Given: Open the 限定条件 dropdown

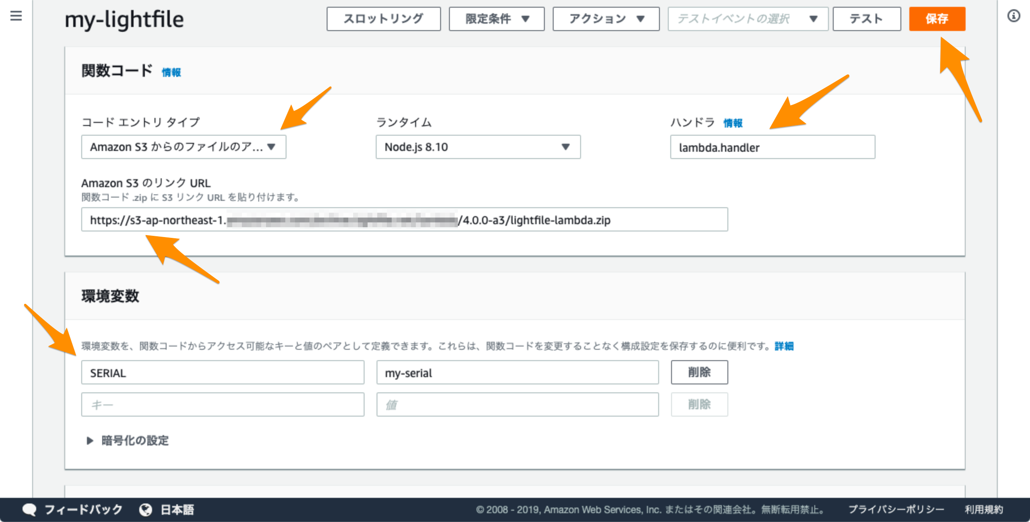Looking at the screenshot, I should tap(496, 19).
